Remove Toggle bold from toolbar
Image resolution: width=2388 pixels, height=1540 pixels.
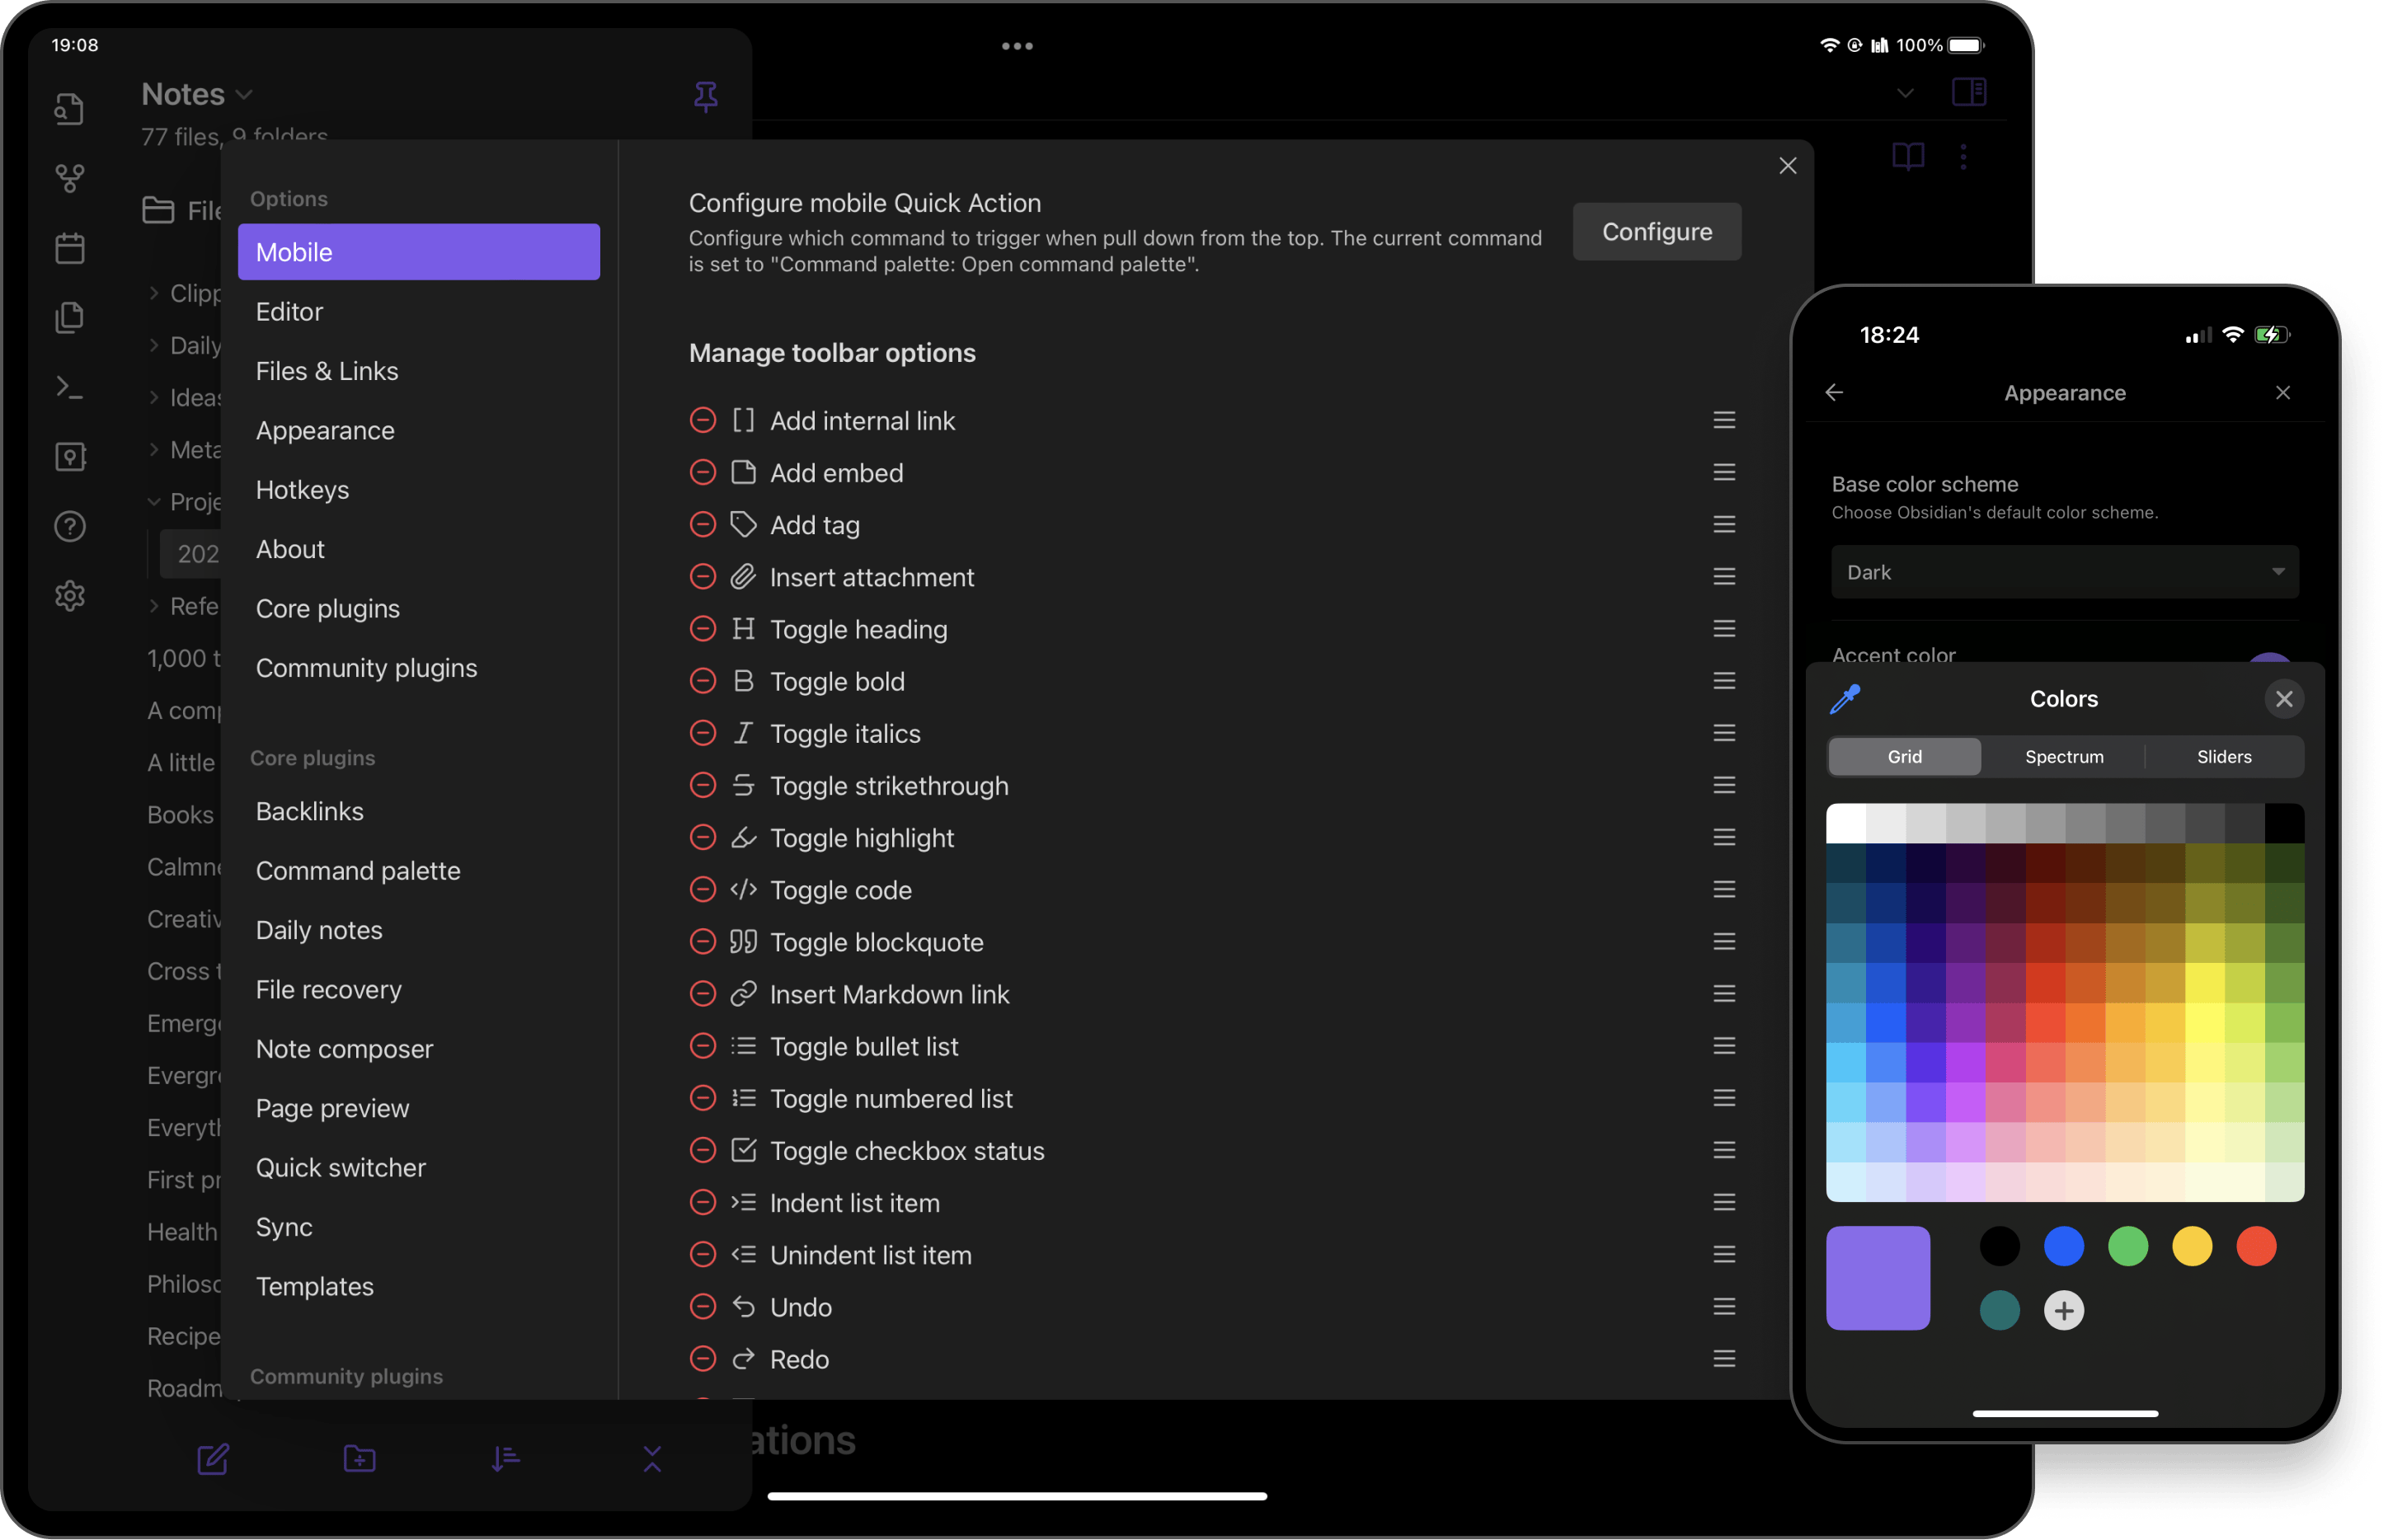703,681
